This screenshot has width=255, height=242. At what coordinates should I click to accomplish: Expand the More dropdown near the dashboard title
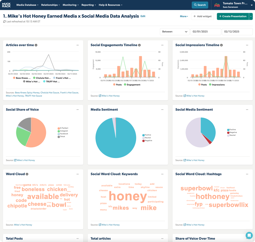tap(184, 16)
